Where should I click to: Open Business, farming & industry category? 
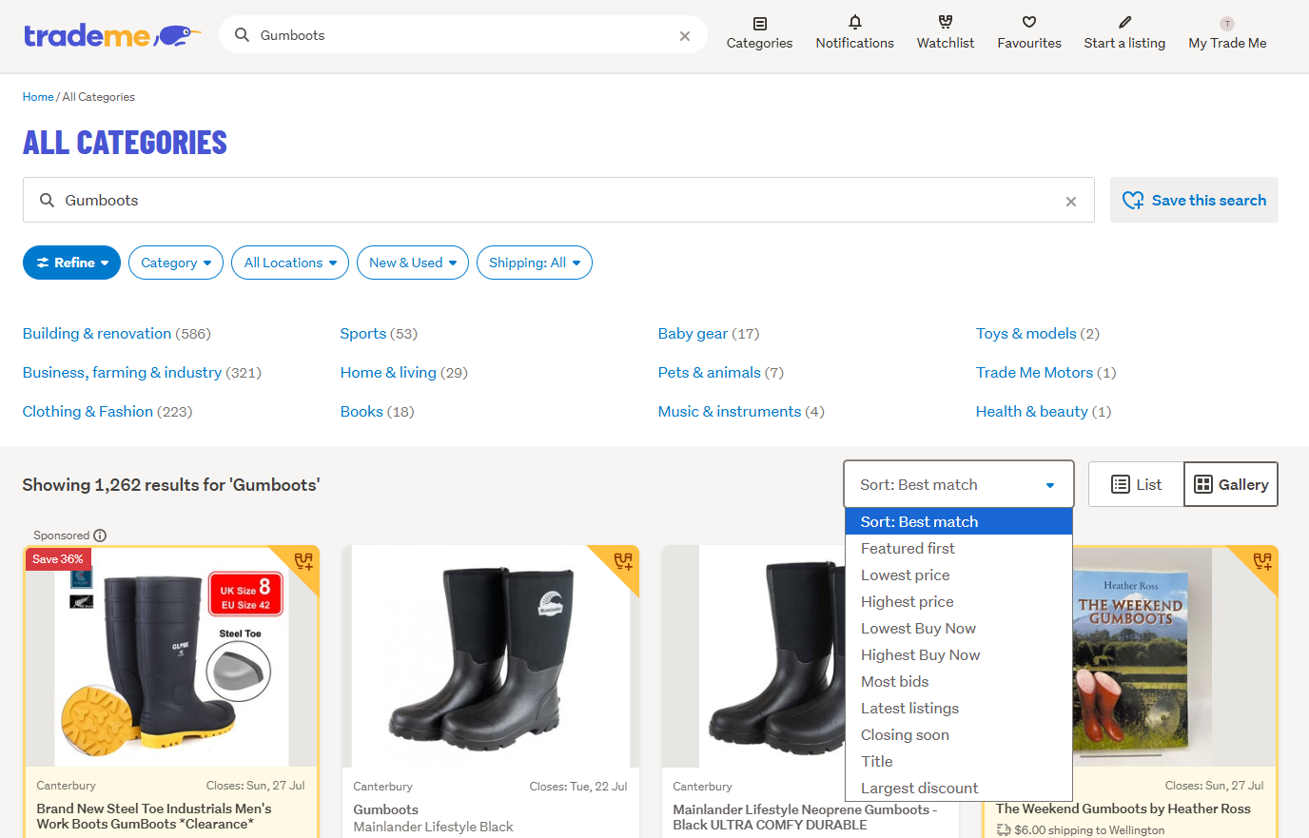[122, 372]
